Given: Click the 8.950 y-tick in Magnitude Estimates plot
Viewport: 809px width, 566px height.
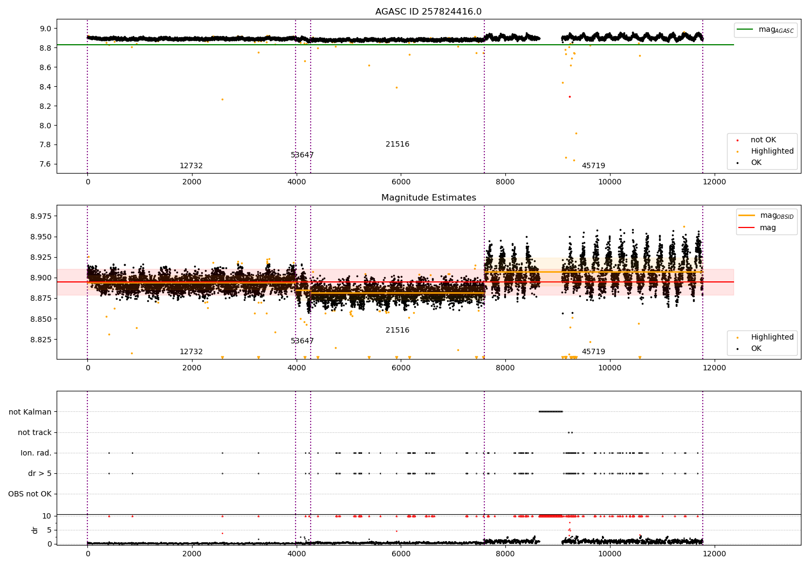Looking at the screenshot, I should point(41,237).
